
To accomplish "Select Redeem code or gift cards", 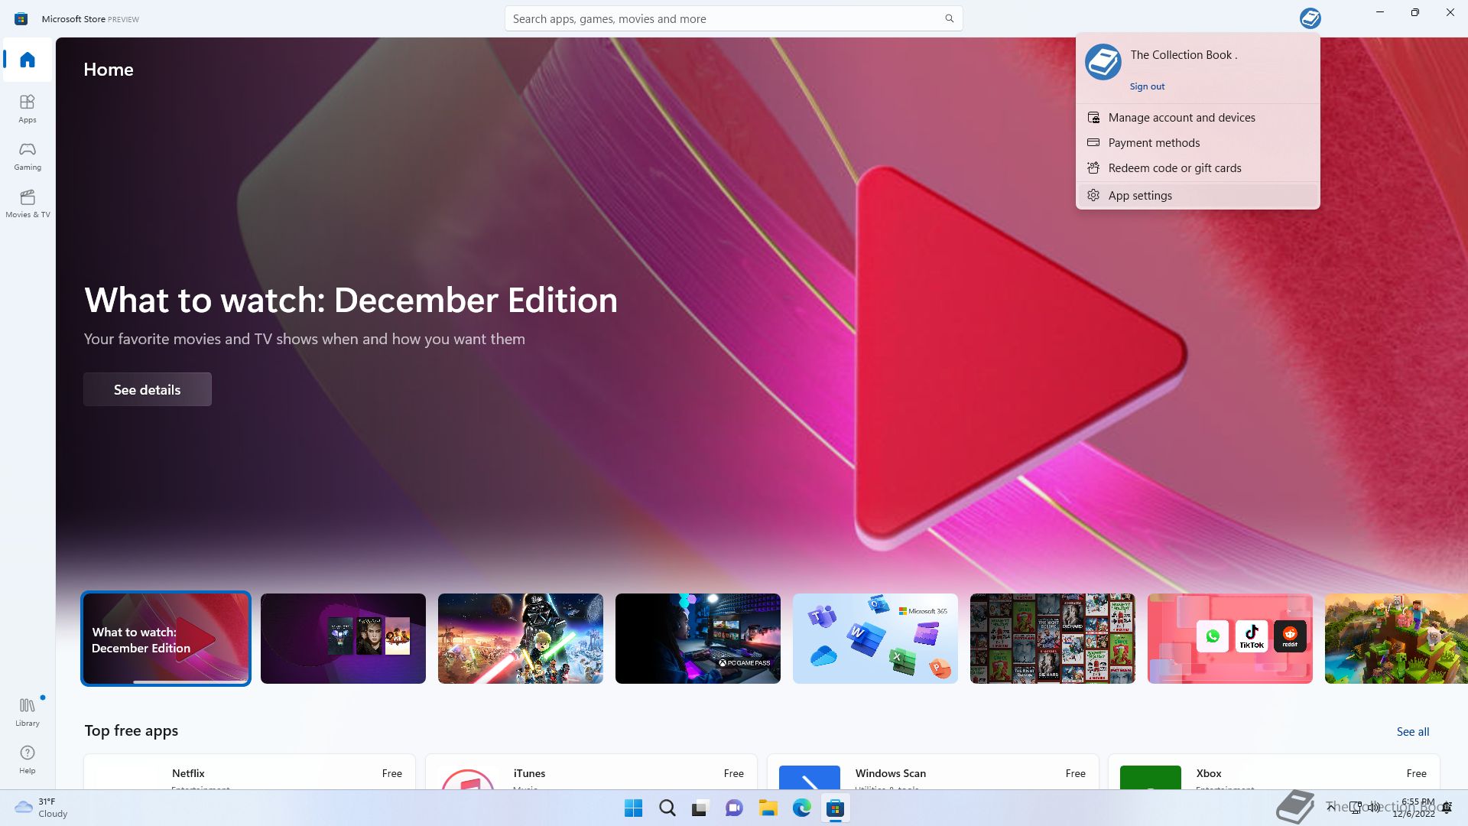I will click(1197, 167).
